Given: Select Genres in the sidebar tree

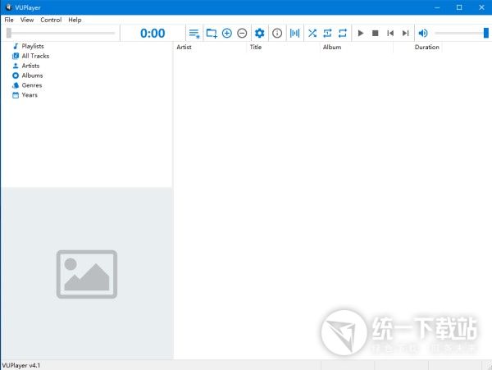Looking at the screenshot, I should [x=31, y=85].
